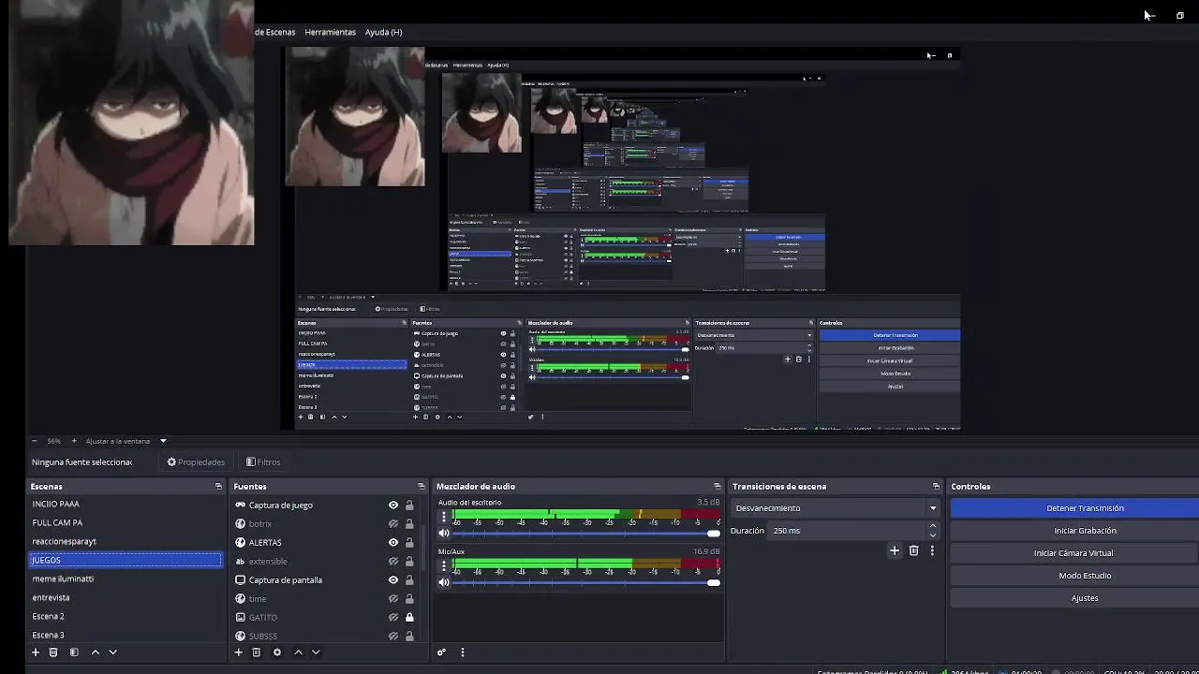Show the GATITO source
The width and height of the screenshot is (1199, 674).
coord(393,617)
